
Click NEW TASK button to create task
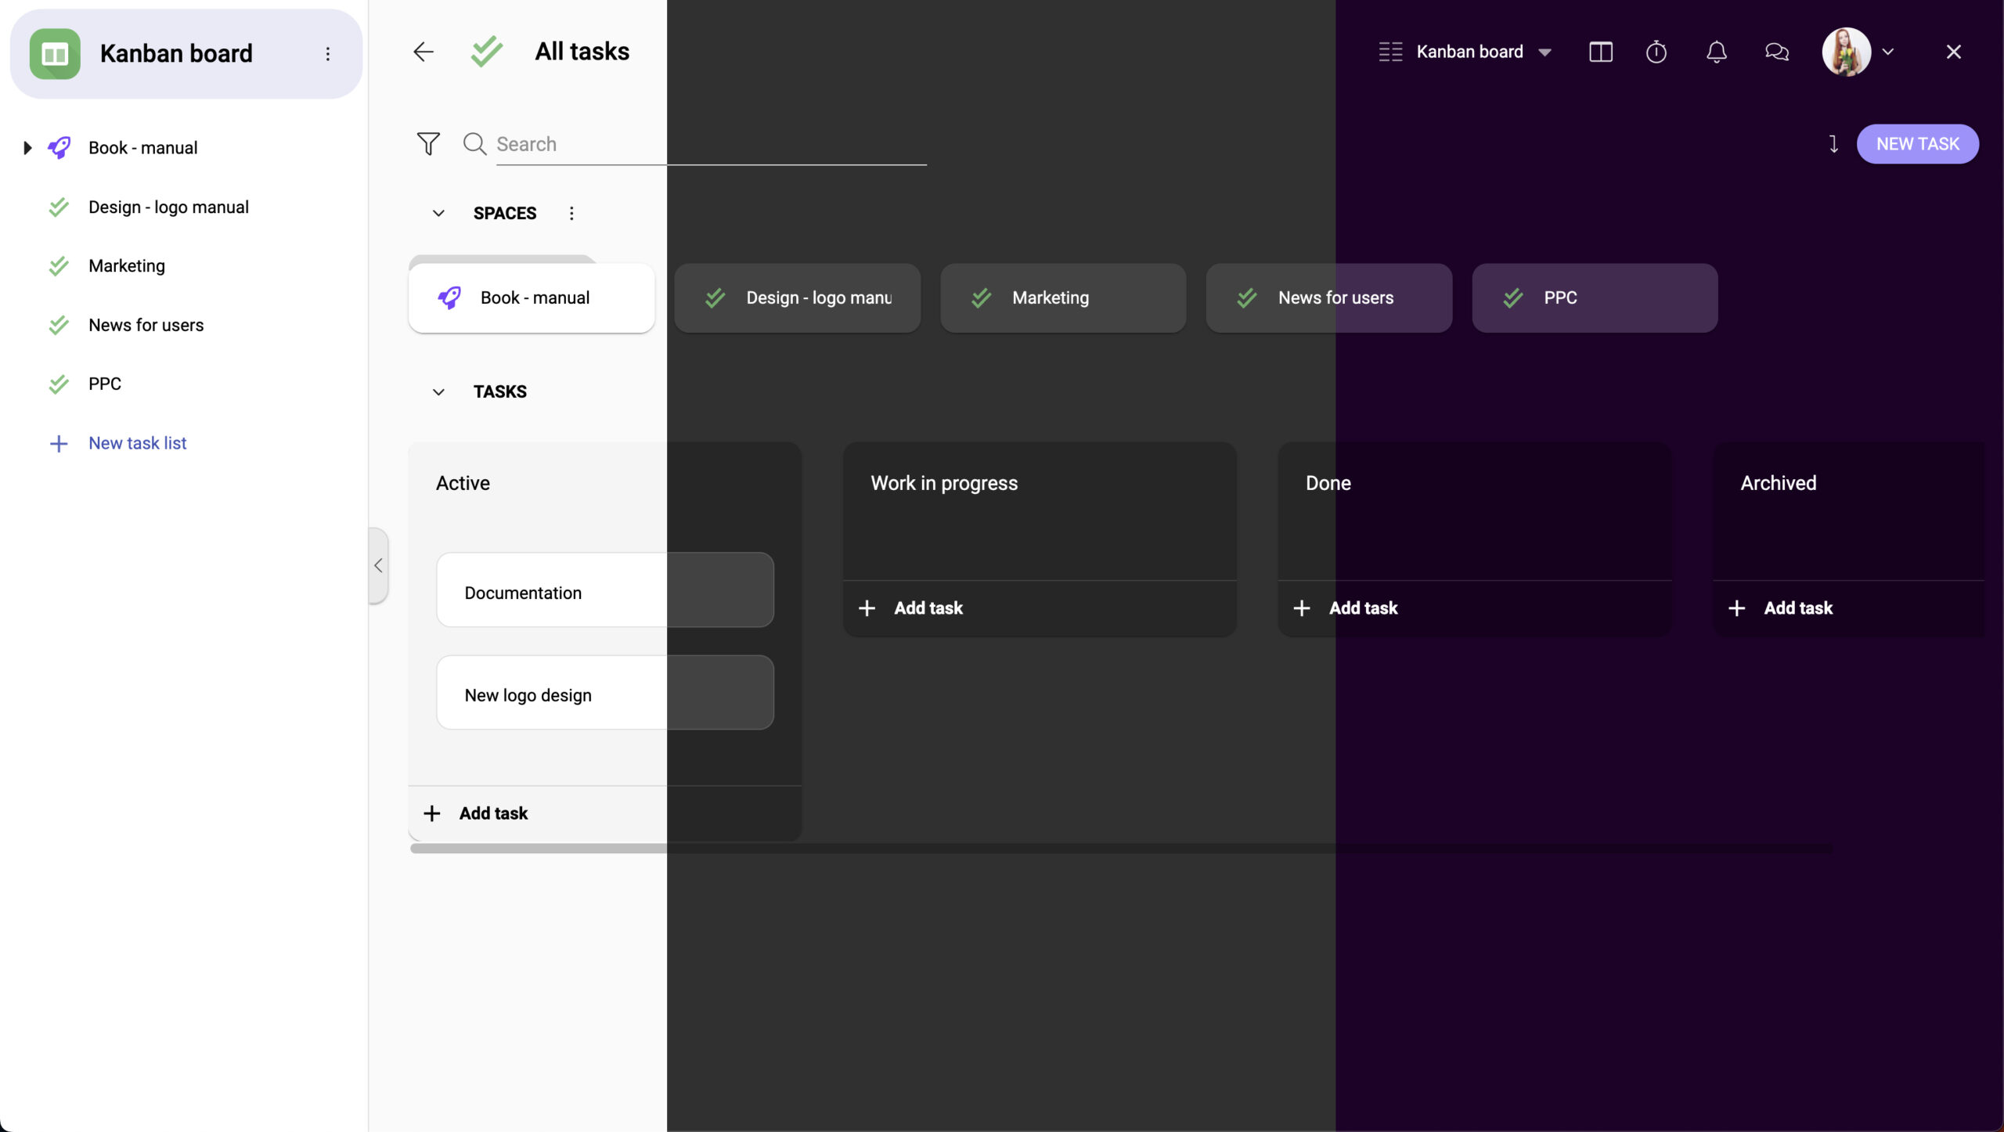coord(1919,143)
